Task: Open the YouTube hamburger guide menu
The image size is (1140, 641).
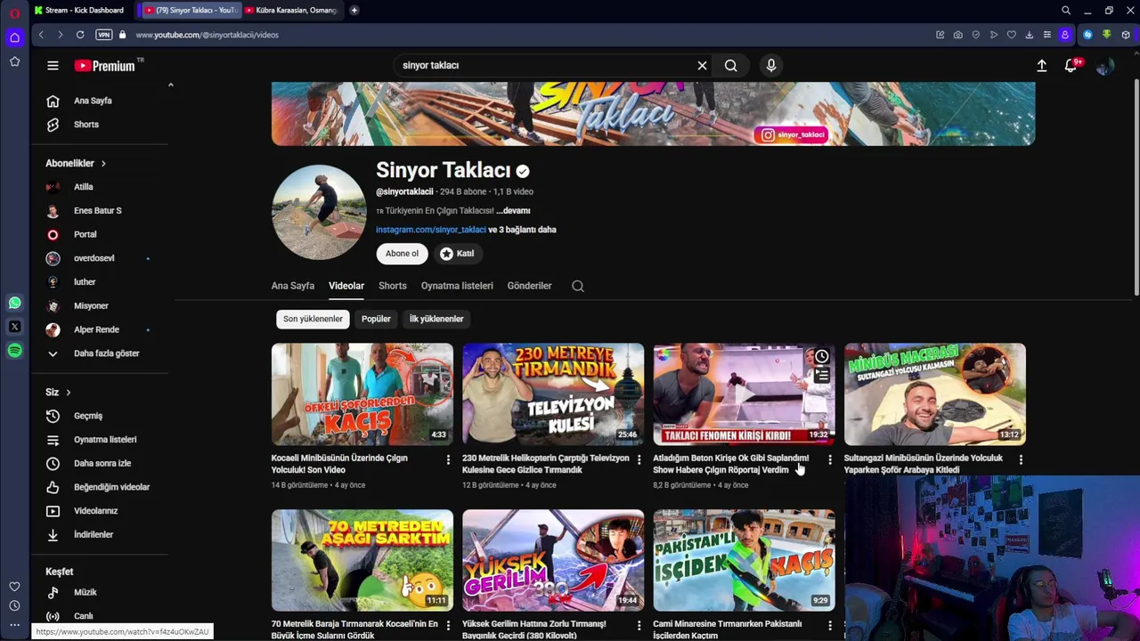Action: 53,65
